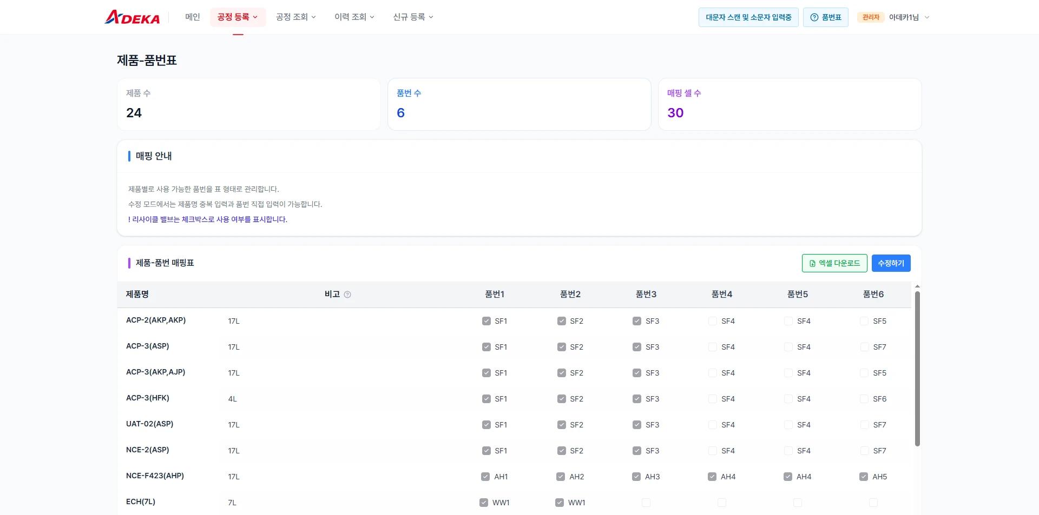This screenshot has width=1039, height=515.
Task: Select the 매핑 셀 수 summary card
Action: (x=790, y=104)
